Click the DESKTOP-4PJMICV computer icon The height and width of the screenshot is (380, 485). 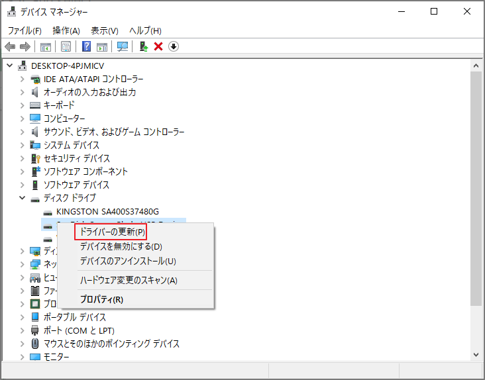point(23,66)
